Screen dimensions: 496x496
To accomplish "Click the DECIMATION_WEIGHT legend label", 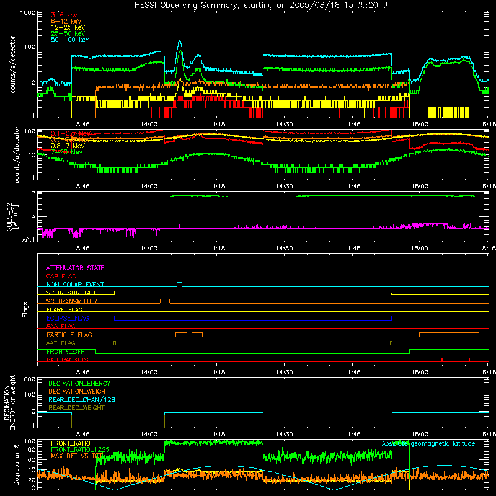I will coord(79,391).
